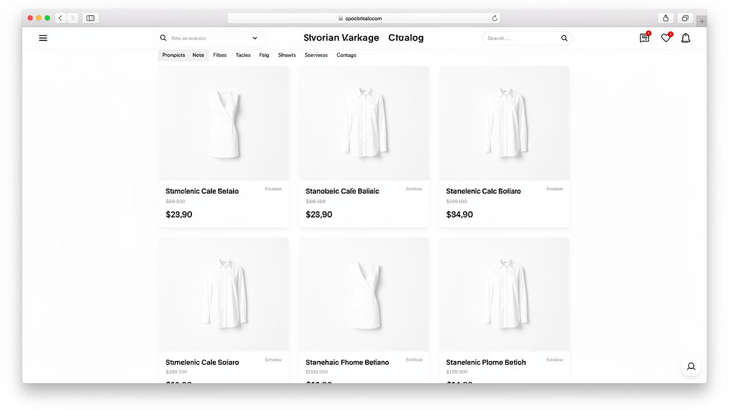Open Stmelenic Cale Soiaro product image
The width and height of the screenshot is (729, 410).
(224, 294)
